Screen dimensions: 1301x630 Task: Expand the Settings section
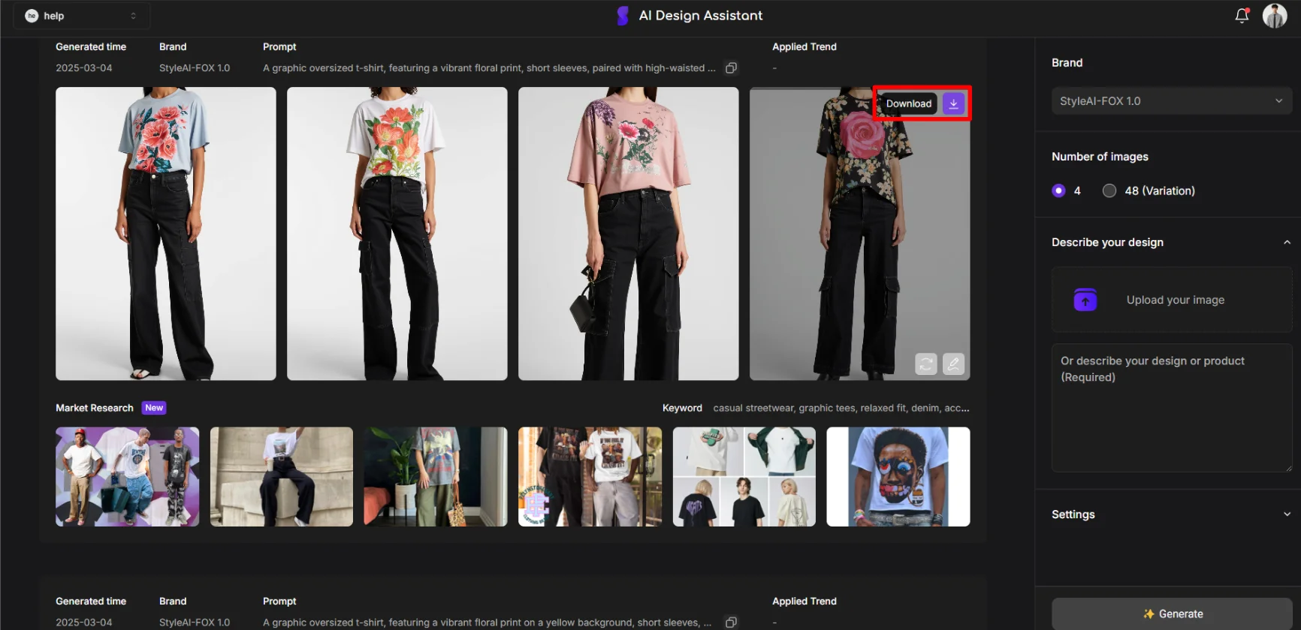[1286, 514]
